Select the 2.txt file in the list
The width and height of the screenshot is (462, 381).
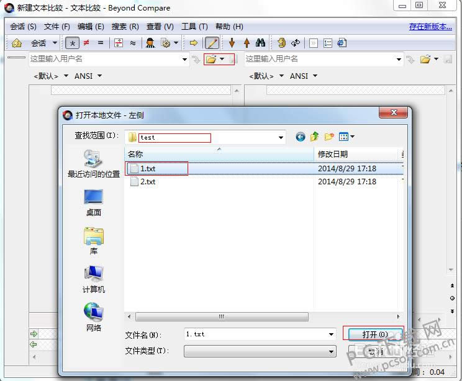tap(148, 182)
